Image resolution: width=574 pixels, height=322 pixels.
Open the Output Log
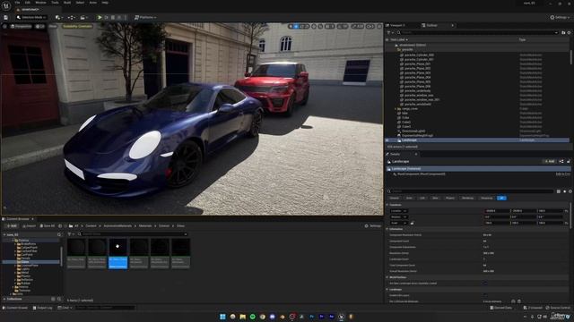coord(42,308)
